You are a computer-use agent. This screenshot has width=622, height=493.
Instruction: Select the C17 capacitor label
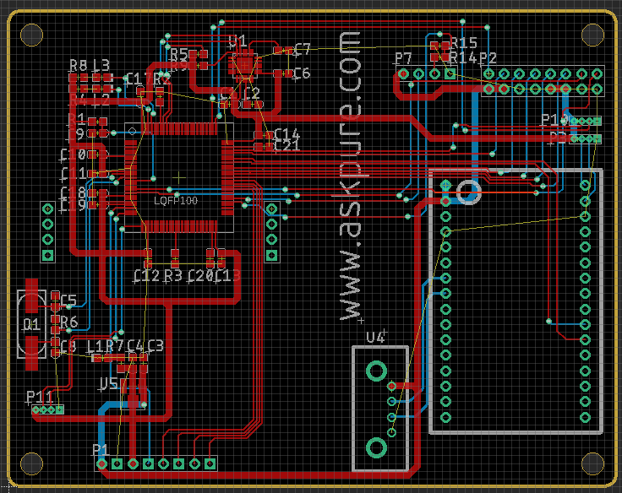137,79
